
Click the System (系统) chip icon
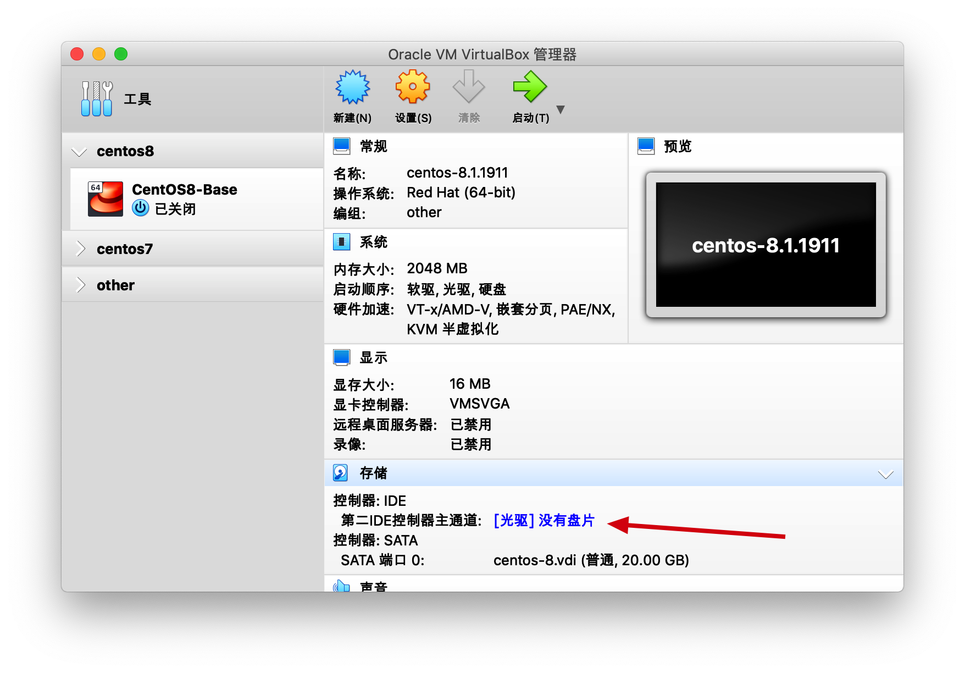point(341,242)
